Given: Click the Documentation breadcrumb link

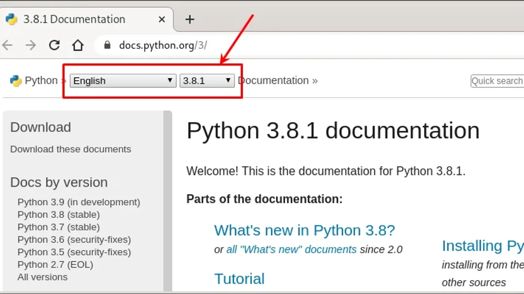Looking at the screenshot, I should coord(274,81).
